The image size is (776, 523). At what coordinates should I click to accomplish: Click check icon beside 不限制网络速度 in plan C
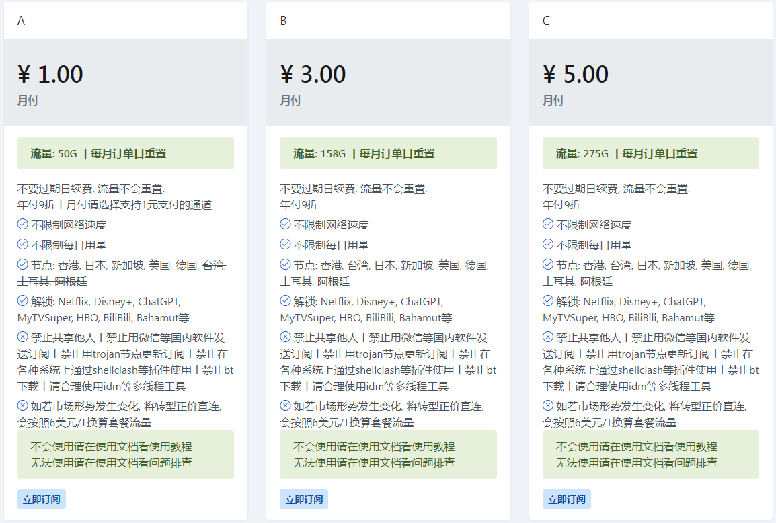pos(549,225)
